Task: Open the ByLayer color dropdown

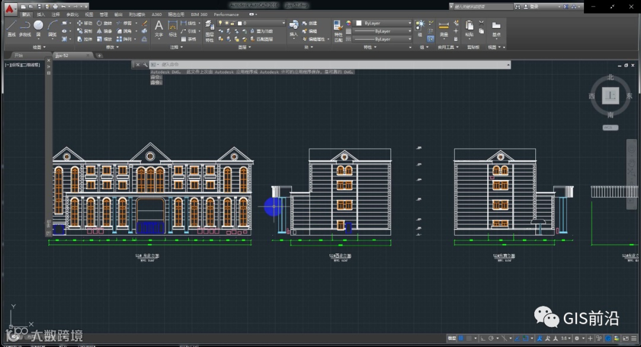Action: tap(410, 23)
